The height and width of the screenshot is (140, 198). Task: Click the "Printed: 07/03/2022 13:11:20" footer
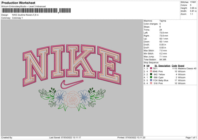[x=131, y=137]
